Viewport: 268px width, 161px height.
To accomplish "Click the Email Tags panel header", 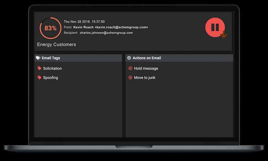I will click(x=78, y=58).
